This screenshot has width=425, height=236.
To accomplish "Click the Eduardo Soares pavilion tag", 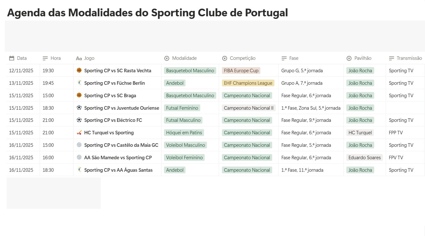I will [365, 157].
